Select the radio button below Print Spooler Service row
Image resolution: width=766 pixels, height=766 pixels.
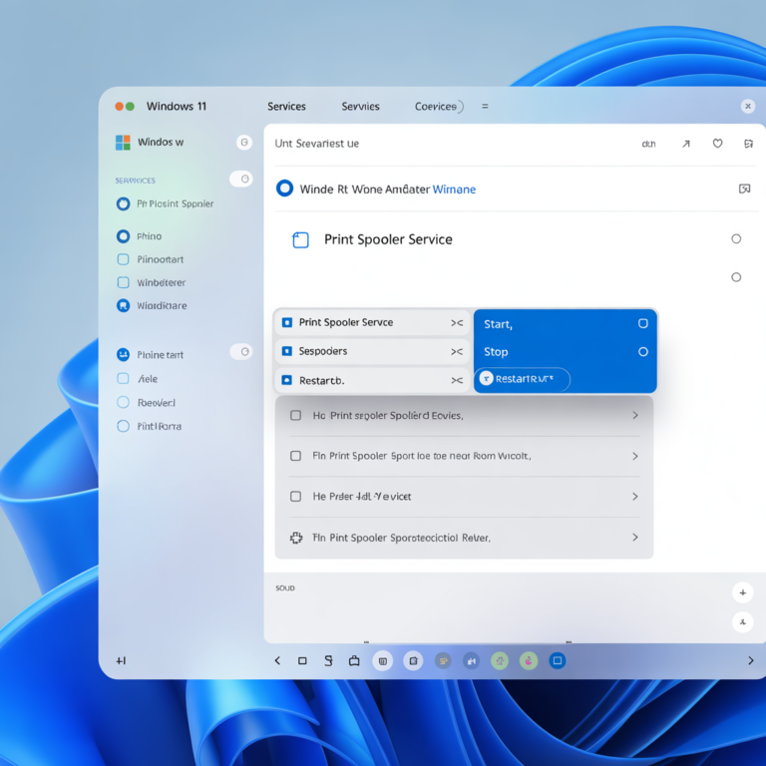click(x=736, y=277)
